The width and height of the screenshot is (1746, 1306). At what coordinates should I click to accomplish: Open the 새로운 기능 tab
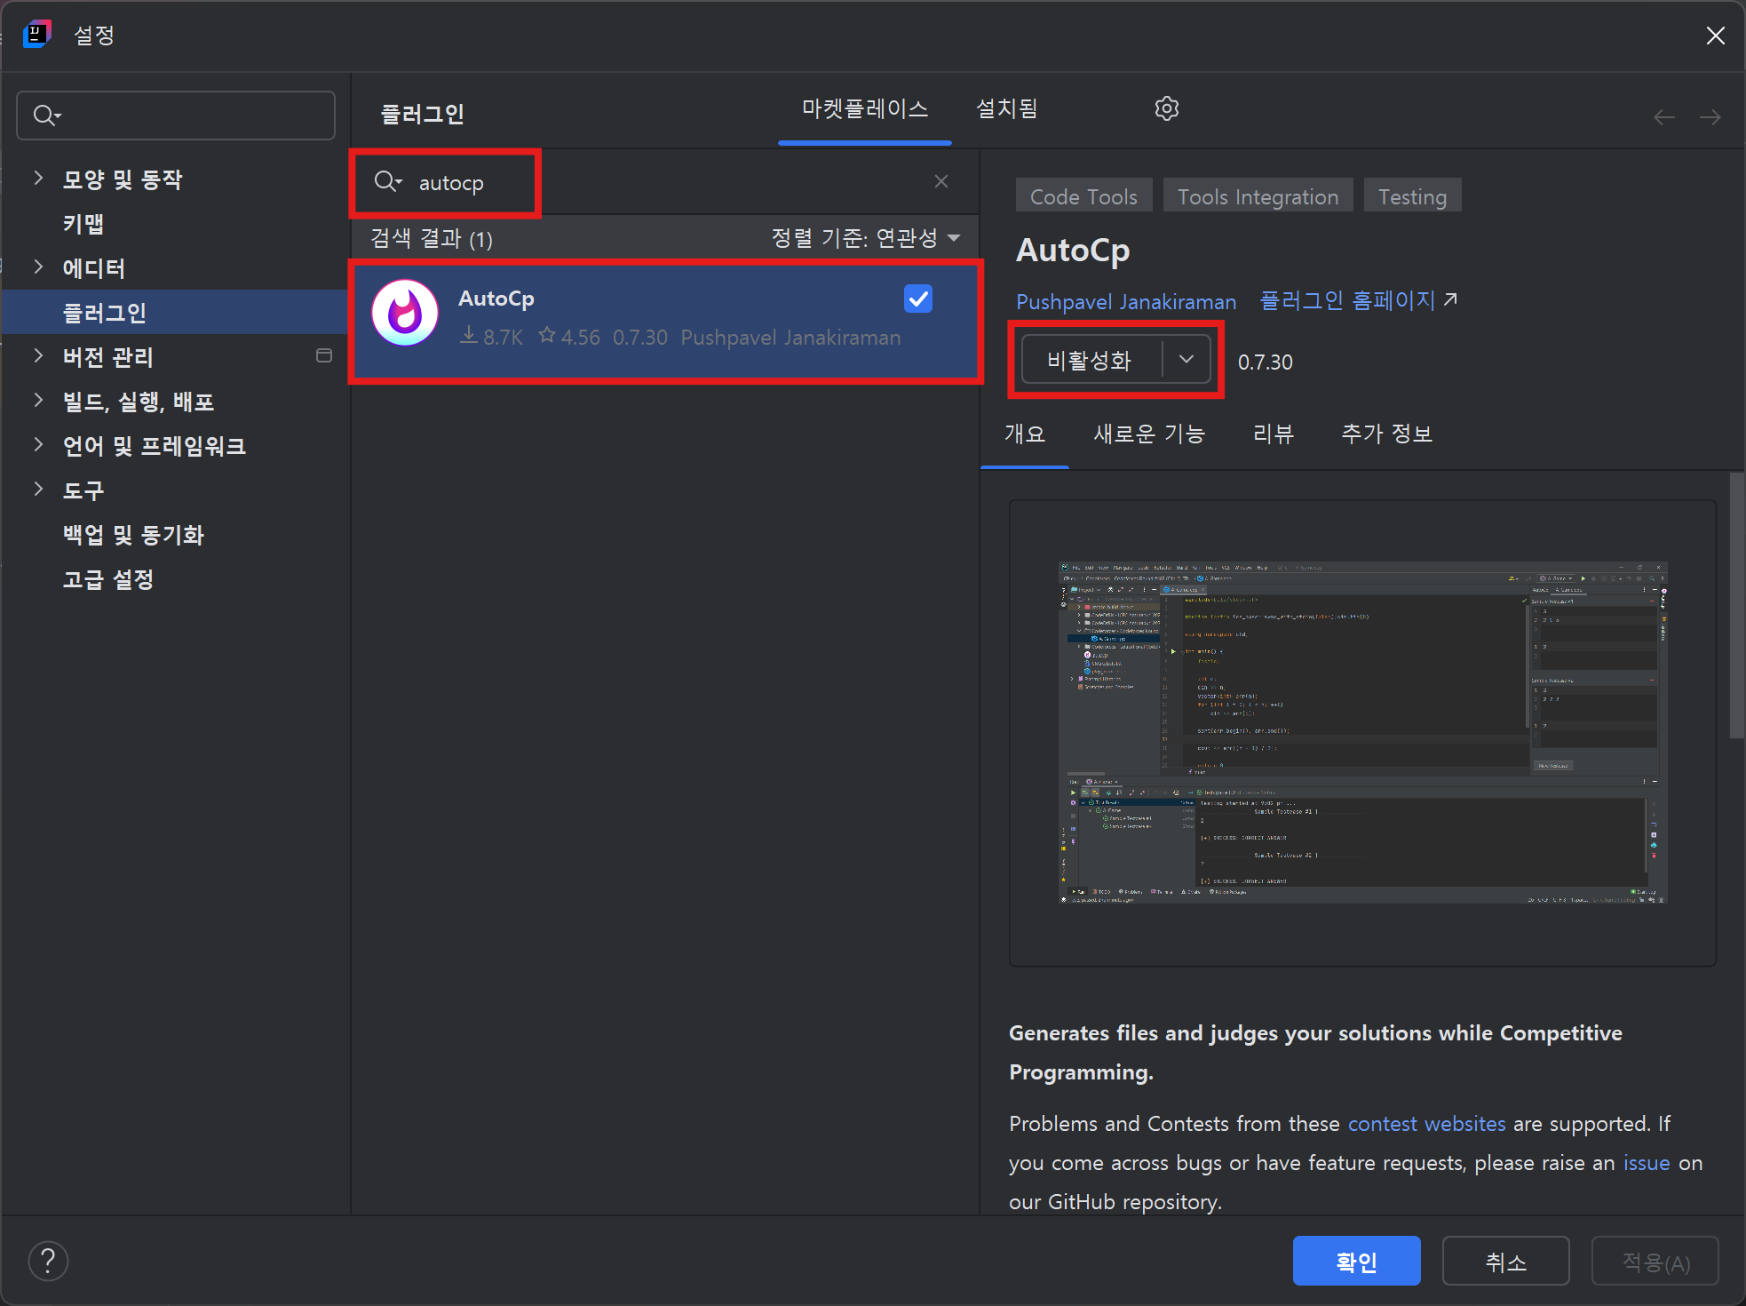point(1149,434)
